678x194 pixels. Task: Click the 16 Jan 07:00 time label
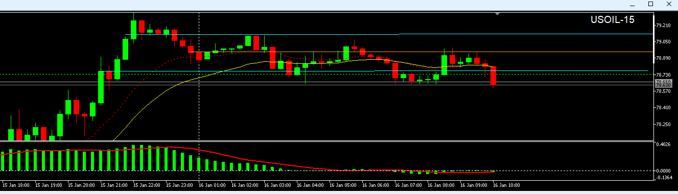(408, 185)
